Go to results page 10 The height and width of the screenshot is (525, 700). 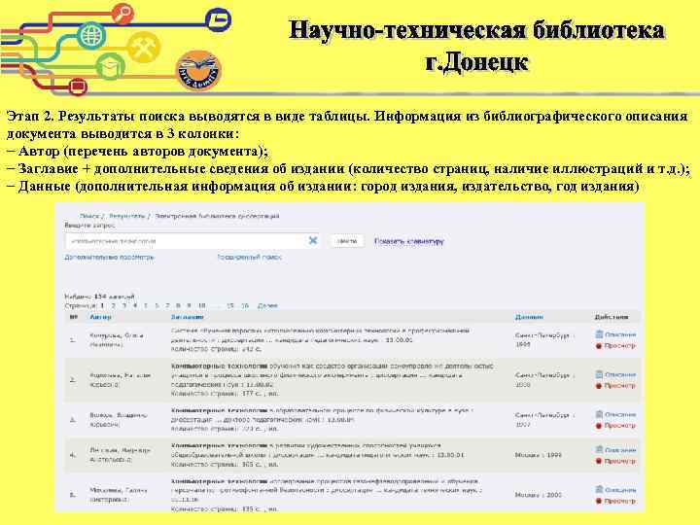202,306
